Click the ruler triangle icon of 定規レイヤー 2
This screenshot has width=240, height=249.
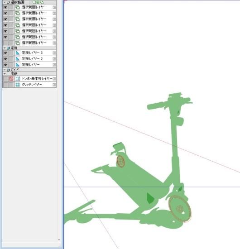point(18,59)
